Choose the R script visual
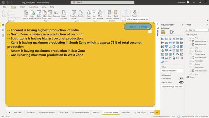The height and width of the screenshot is (118, 209). click(x=174, y=54)
